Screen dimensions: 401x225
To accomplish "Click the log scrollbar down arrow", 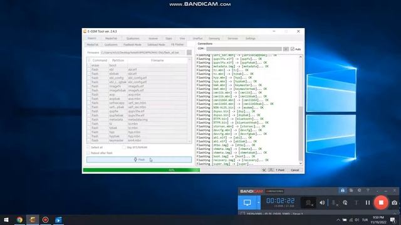I will click(301, 163).
